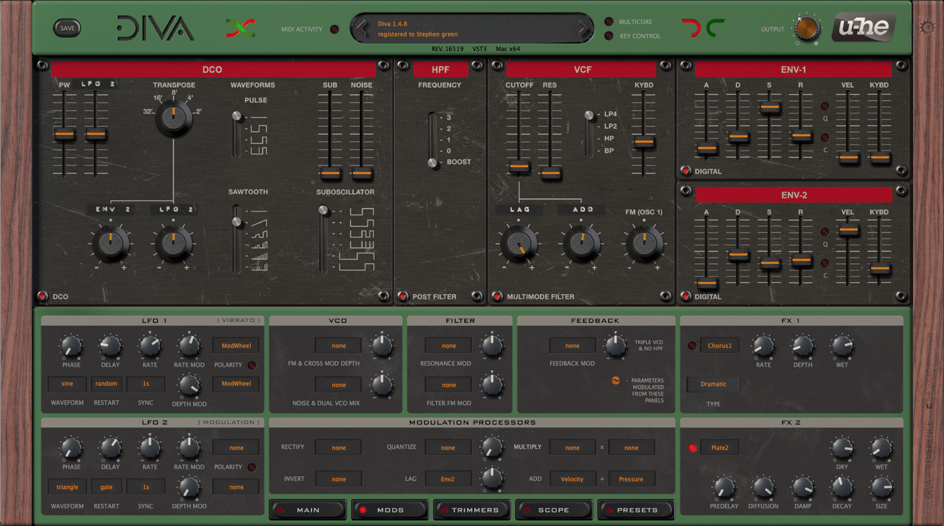Adjust the VCF CUTOFF slider
The width and height of the screenshot is (944, 526).
(x=519, y=167)
